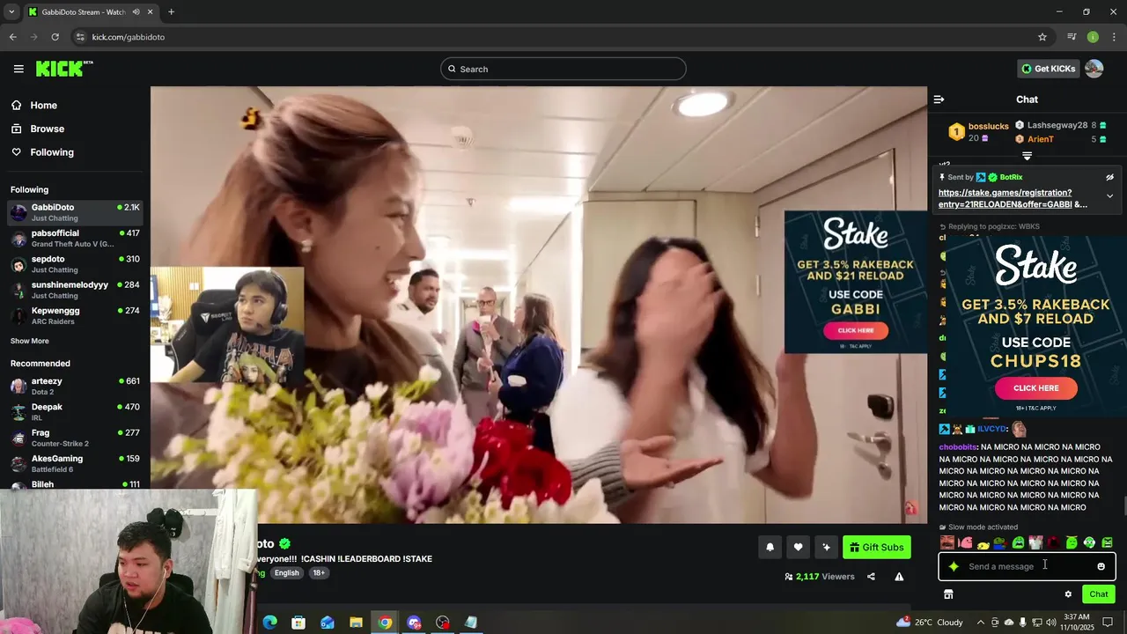This screenshot has height=634, width=1127.
Task: Insert the pink fish emote
Action: 965,542
